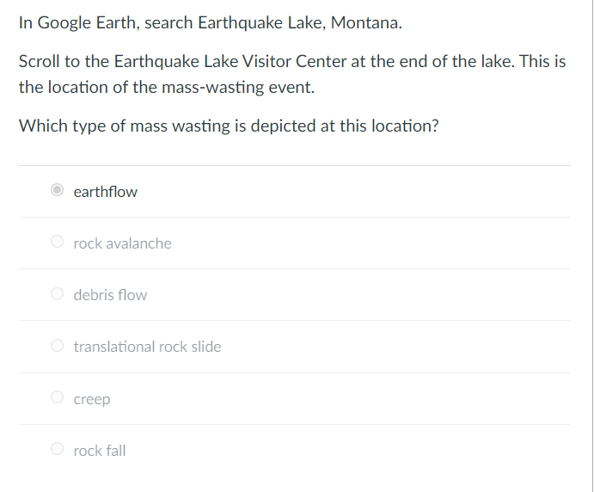
Task: Pick the debris flow radio button
Action: 58,293
